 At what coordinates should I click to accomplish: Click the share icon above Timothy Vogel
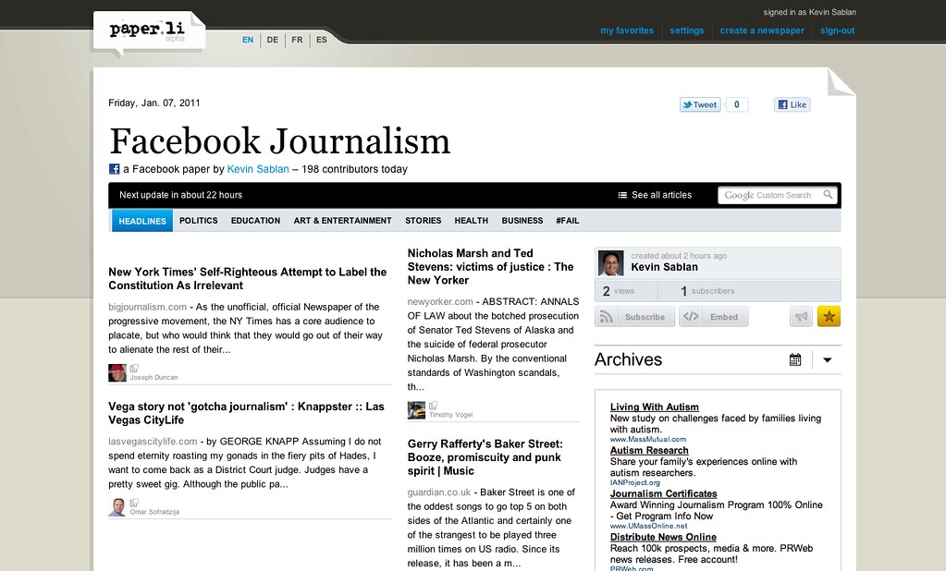pyautogui.click(x=433, y=406)
